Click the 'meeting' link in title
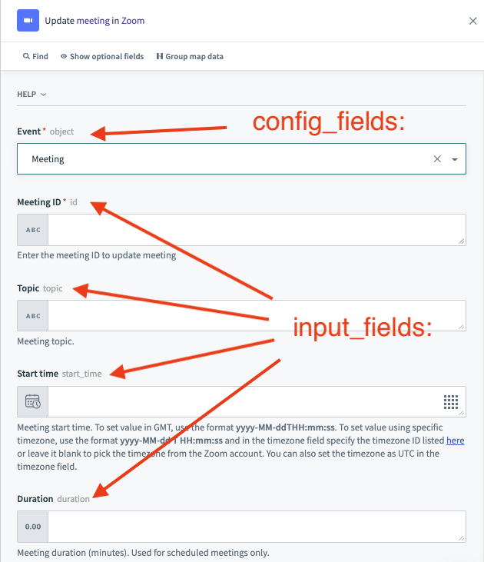484x562 pixels. [92, 21]
